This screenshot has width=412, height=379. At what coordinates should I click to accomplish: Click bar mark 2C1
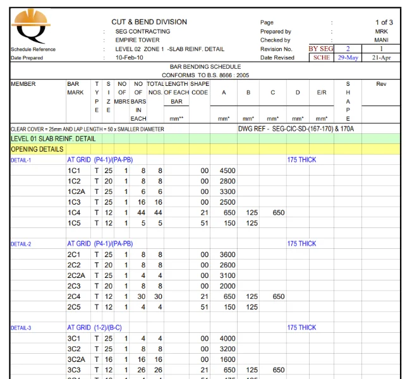click(74, 255)
